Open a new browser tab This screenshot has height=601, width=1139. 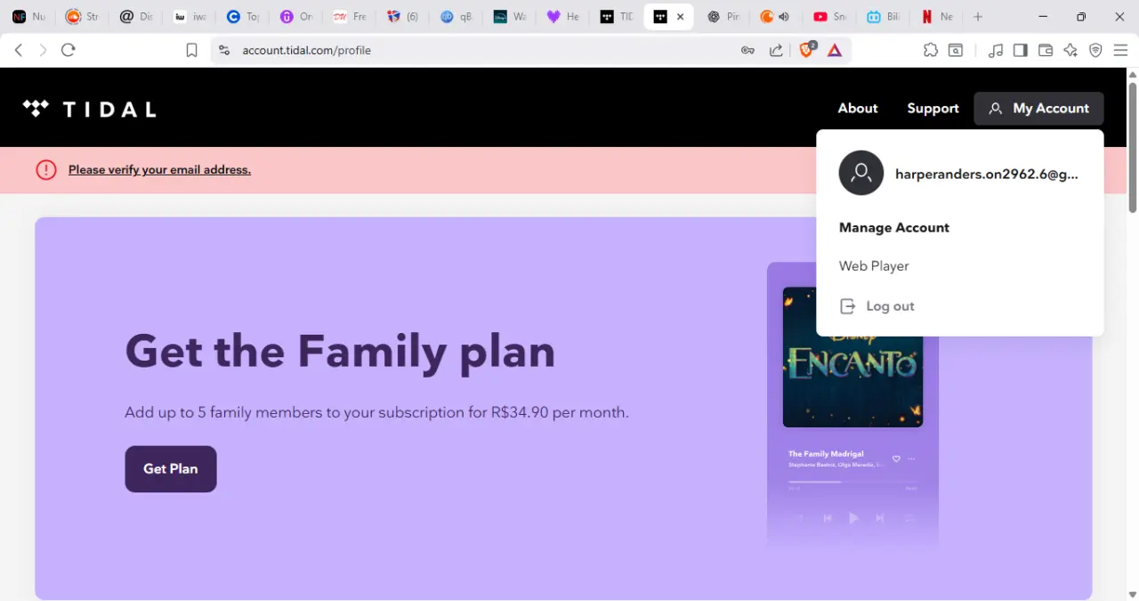(978, 17)
